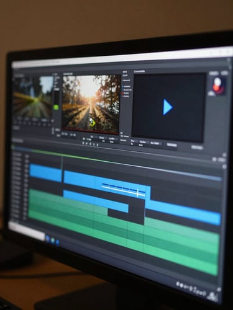Adjust the red and white color wheel

coord(218,86)
